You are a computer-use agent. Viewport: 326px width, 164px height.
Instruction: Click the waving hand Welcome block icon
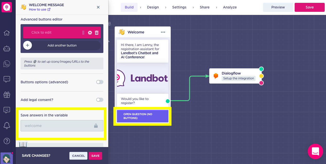122,32
